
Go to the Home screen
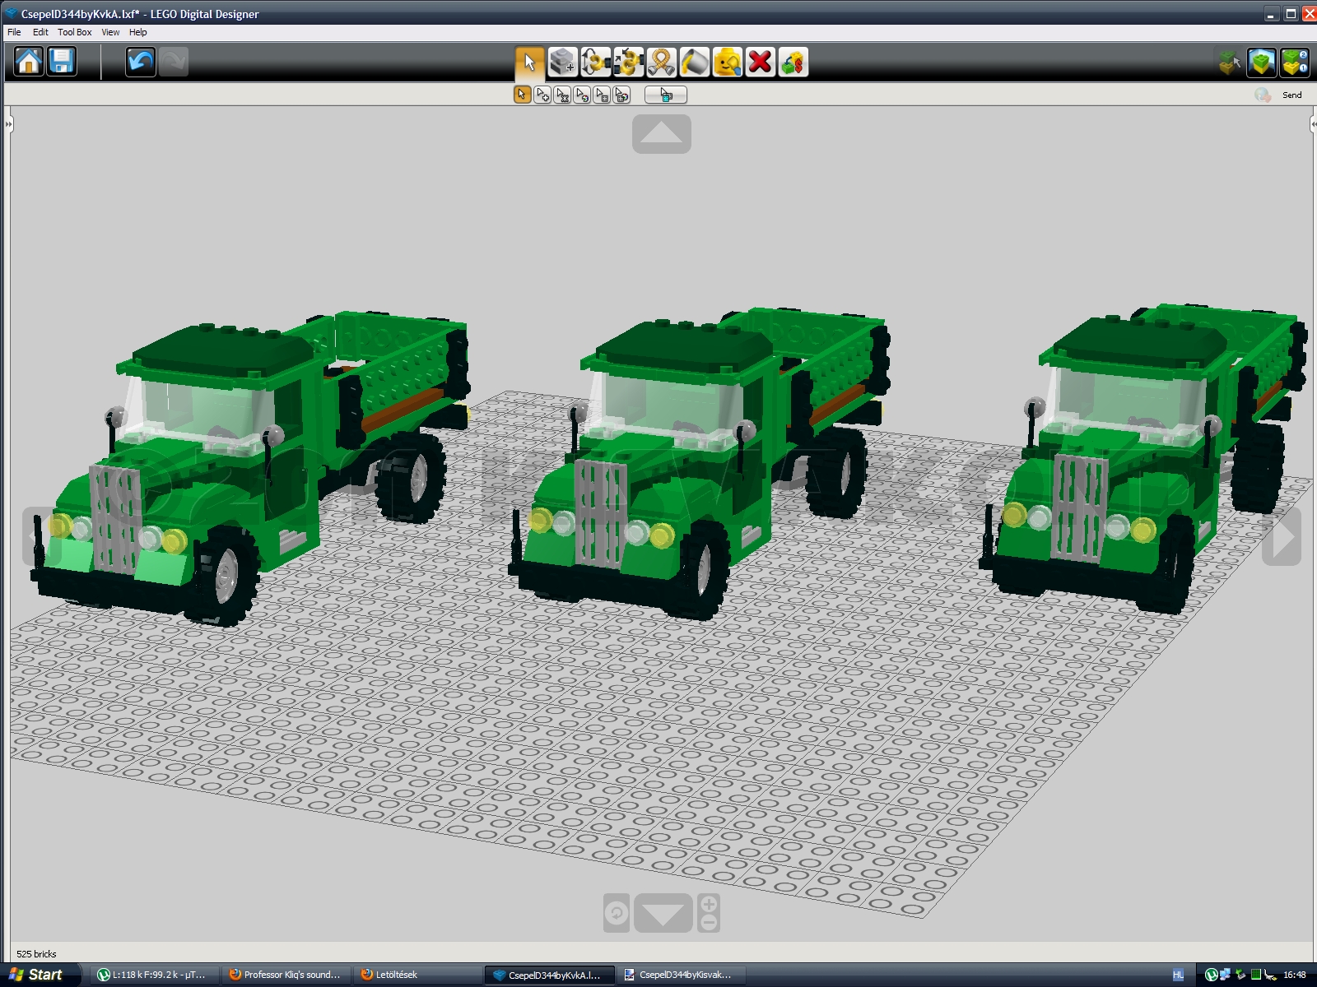point(29,62)
